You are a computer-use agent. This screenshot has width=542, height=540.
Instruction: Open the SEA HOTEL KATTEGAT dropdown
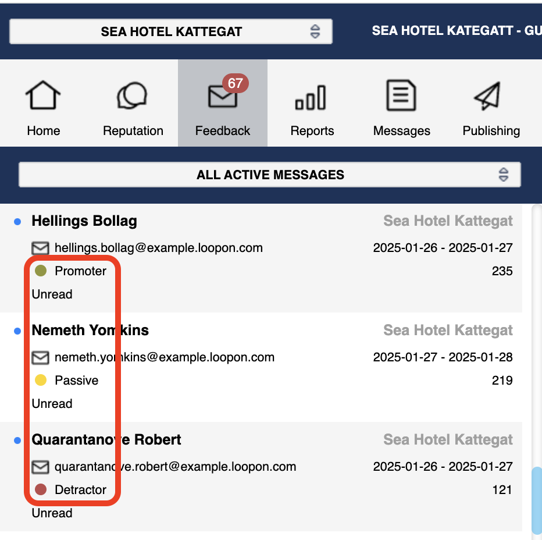[171, 31]
